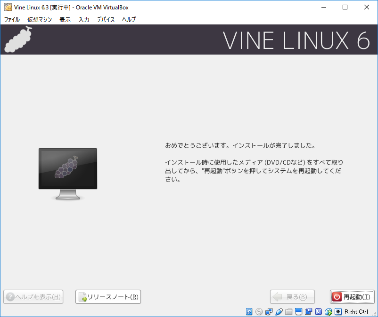Viewport: 378px width, 317px height.
Task: Open the 表示 menu
Action: tap(65, 20)
